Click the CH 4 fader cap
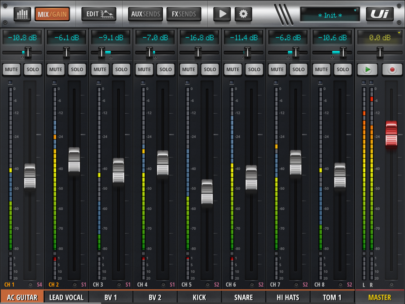The height and width of the screenshot is (304, 405). (x=163, y=163)
